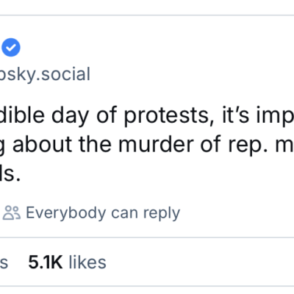Image resolution: width=294 pixels, height=294 pixels.
Task: Open the "Everybody can reply" setting
Action: coord(91,213)
